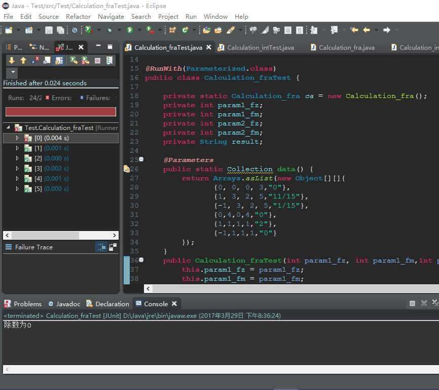Open dropdown next to New wizard icon
Viewport: 439px width, 390px height.
(18, 30)
